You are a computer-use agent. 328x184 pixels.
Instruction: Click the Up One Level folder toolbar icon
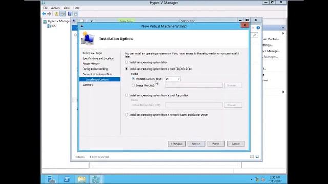tap(56, 14)
